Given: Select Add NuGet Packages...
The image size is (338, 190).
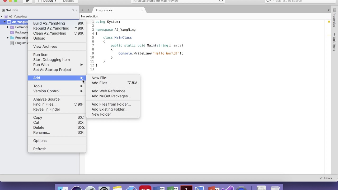Looking at the screenshot, I should (113, 96).
